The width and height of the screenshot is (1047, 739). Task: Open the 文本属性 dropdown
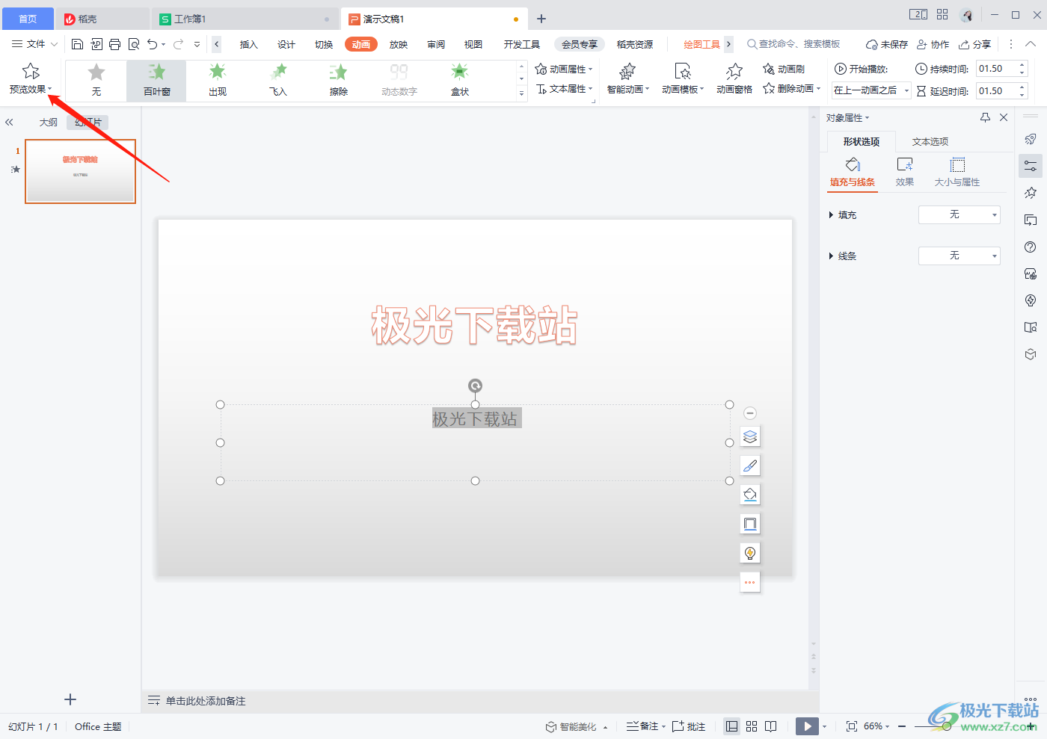564,89
